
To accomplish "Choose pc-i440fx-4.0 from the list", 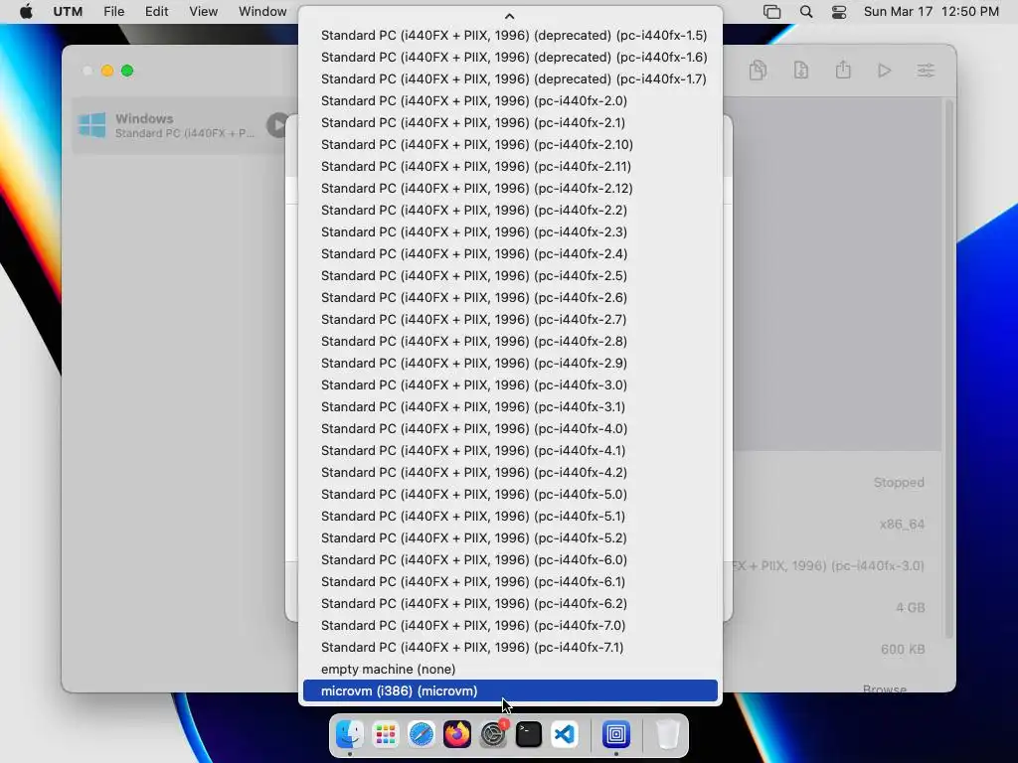I will pos(510,428).
